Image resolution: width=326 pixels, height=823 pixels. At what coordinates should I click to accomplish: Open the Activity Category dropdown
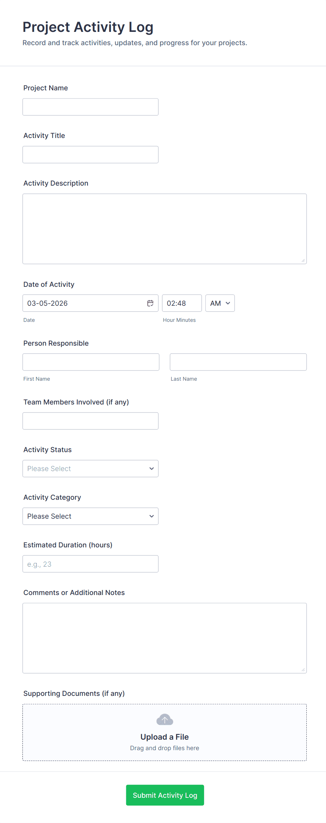90,516
